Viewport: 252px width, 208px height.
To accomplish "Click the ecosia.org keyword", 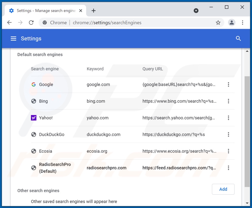I will [x=97, y=151].
